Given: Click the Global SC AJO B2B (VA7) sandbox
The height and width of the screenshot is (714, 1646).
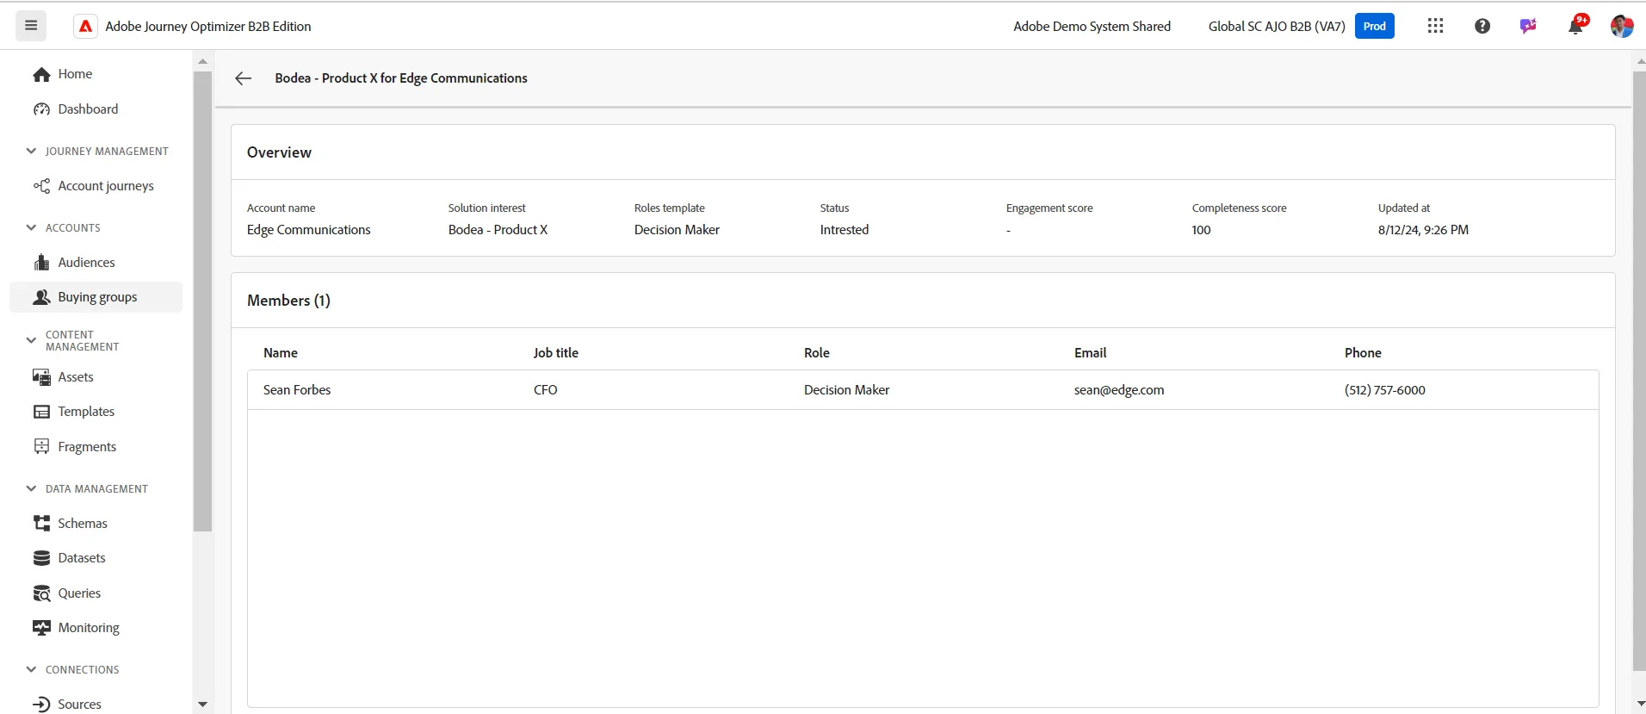Looking at the screenshot, I should (x=1277, y=27).
